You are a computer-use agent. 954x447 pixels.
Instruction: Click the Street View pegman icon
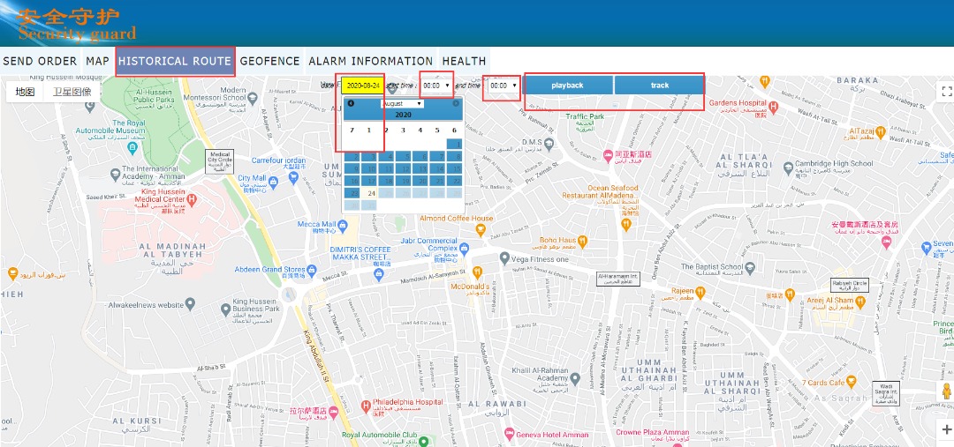[x=946, y=391]
